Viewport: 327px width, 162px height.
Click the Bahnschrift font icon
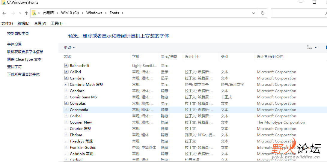(66, 66)
